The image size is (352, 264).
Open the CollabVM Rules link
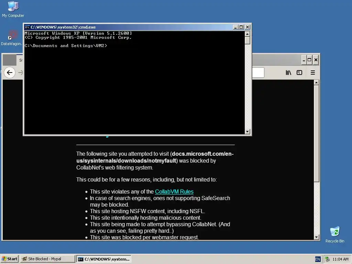[174, 191]
